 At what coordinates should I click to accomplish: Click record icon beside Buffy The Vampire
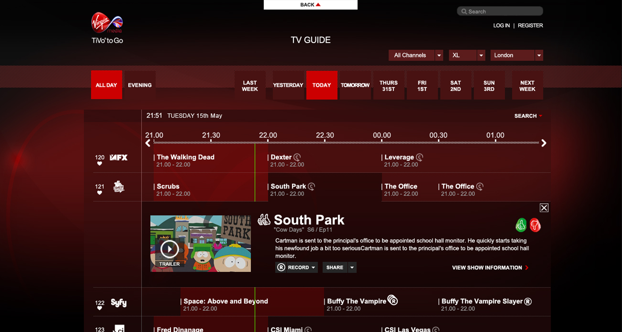click(393, 301)
